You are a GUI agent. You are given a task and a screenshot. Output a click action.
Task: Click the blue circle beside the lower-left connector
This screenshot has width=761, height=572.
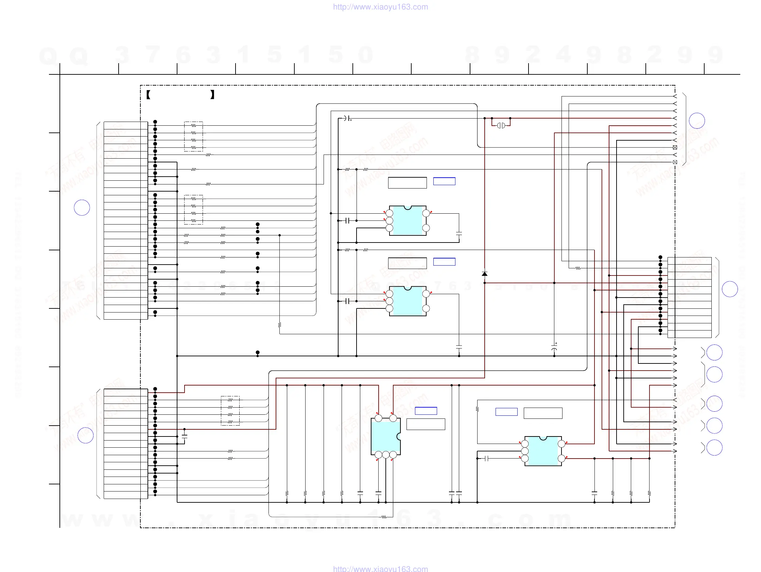pyautogui.click(x=85, y=435)
